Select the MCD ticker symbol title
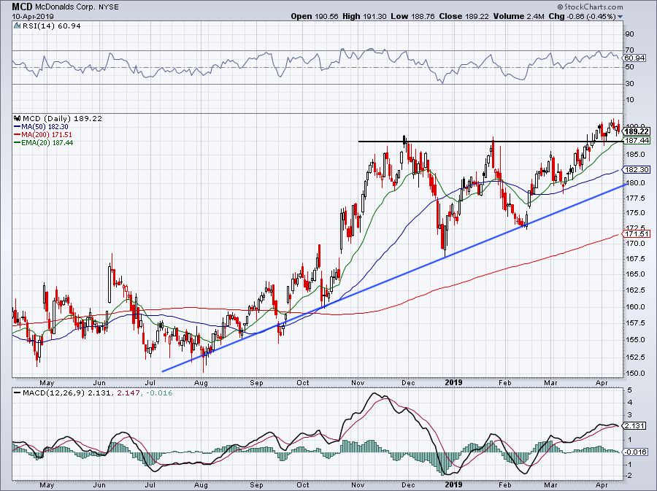 (20, 7)
